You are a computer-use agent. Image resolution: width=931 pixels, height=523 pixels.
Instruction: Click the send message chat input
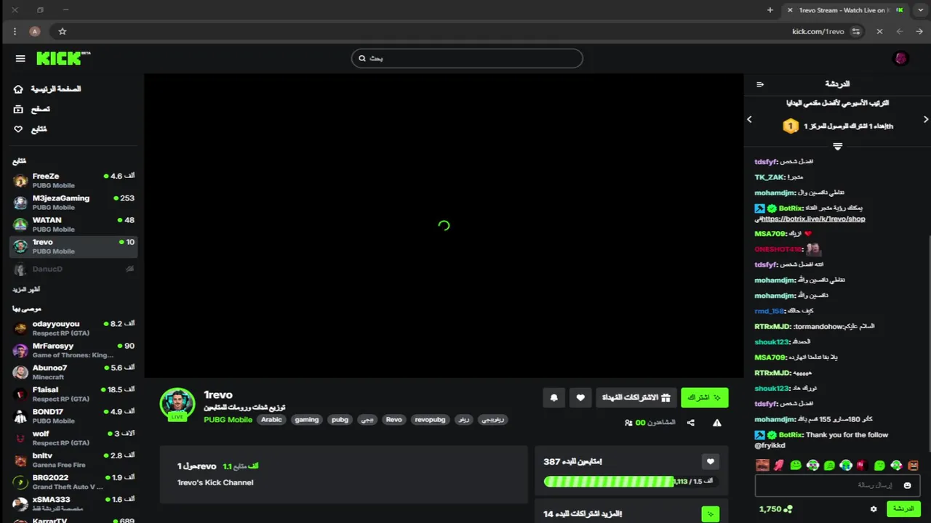click(837, 485)
